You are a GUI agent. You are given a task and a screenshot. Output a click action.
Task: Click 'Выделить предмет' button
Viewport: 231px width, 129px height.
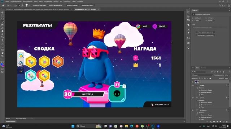click(72, 5)
